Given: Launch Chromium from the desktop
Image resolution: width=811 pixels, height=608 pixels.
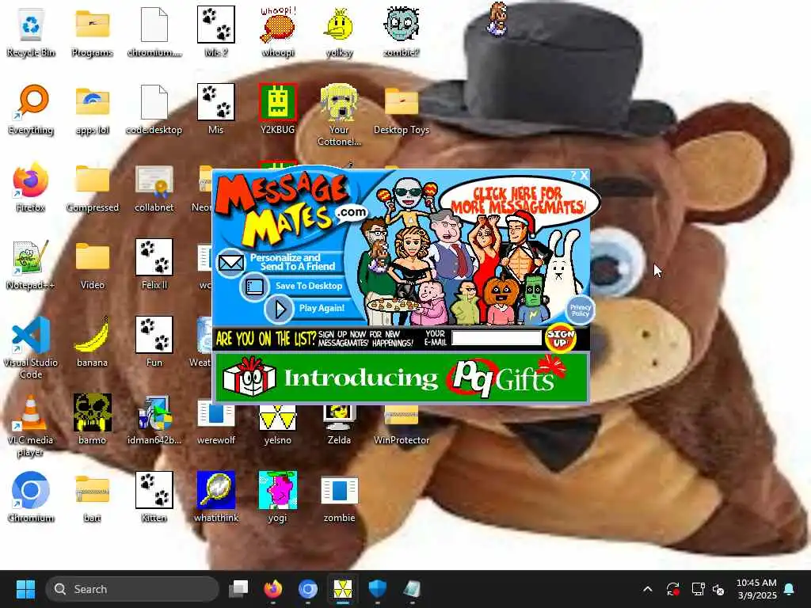Looking at the screenshot, I should tap(31, 497).
